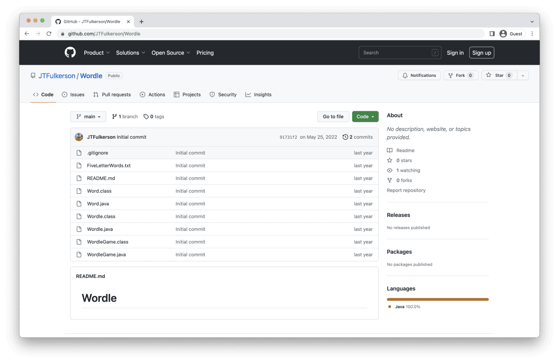The height and width of the screenshot is (363, 559).
Task: Expand the green Code dropdown button
Action: [365, 116]
